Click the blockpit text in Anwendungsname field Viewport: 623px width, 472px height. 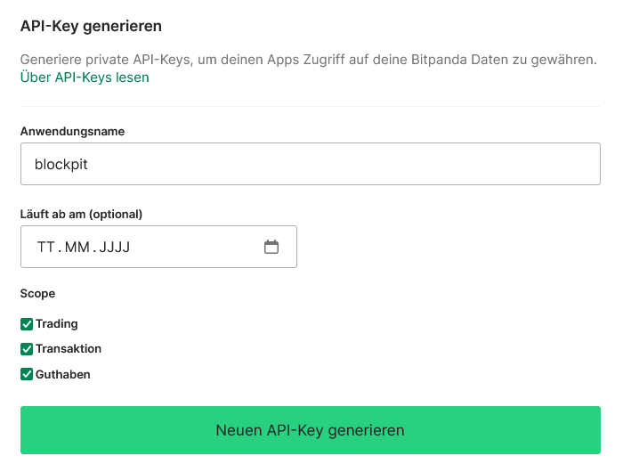point(62,165)
